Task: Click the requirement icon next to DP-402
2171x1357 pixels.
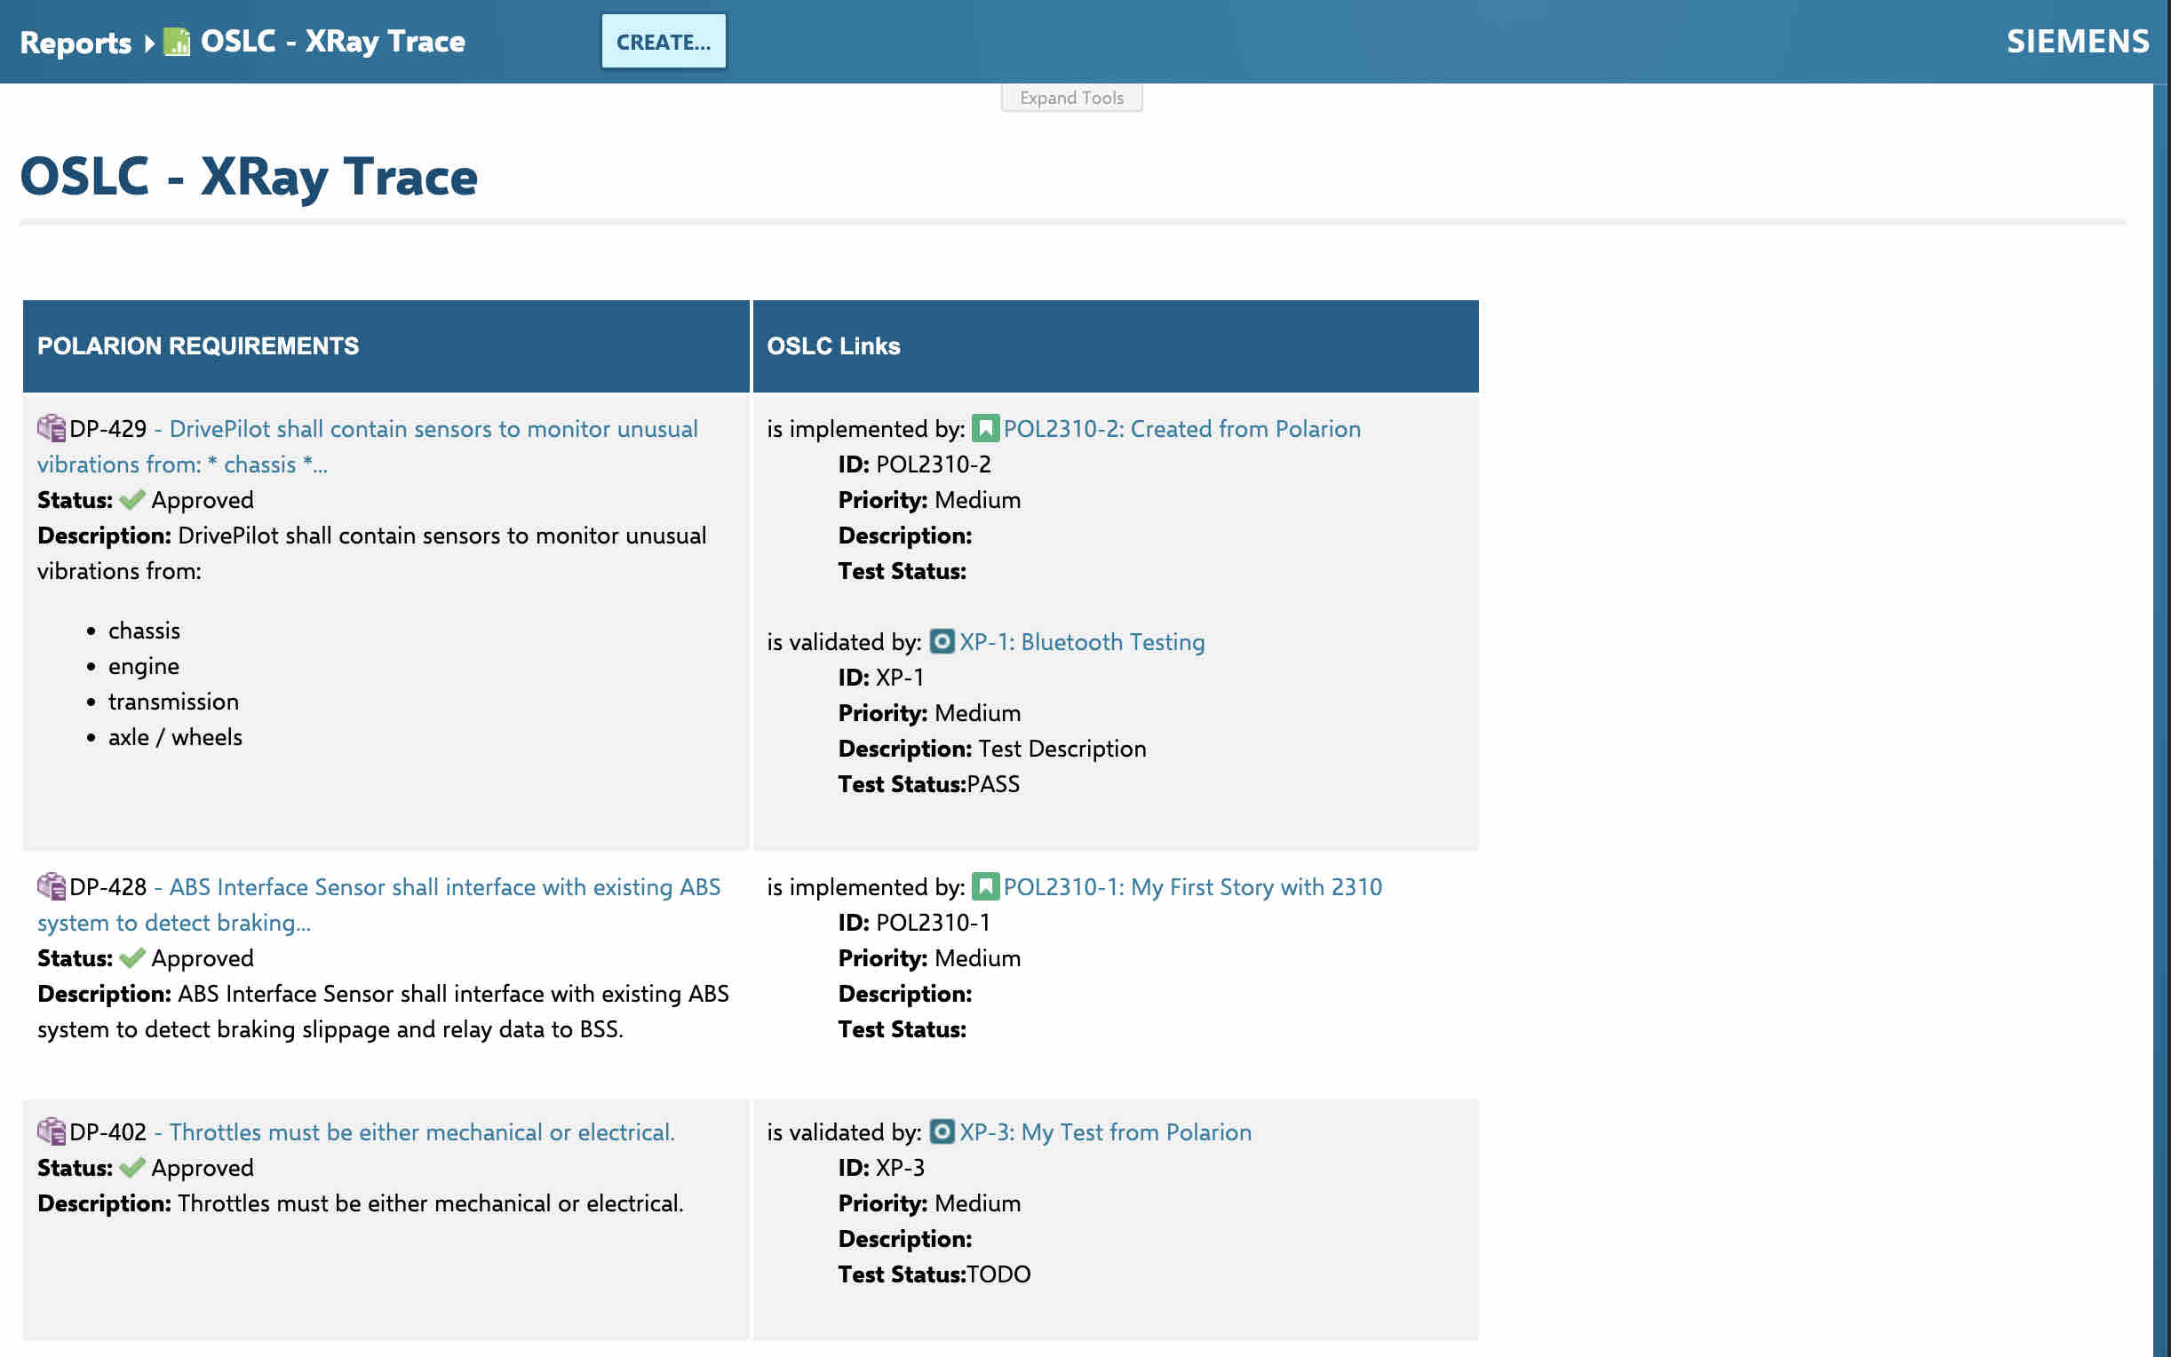Action: pos(52,1131)
